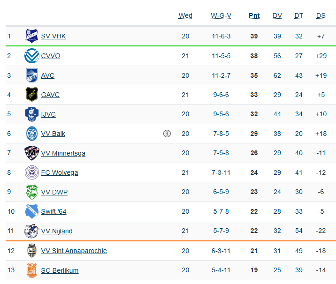Click the DV column header
The image size is (336, 284).
277,15
